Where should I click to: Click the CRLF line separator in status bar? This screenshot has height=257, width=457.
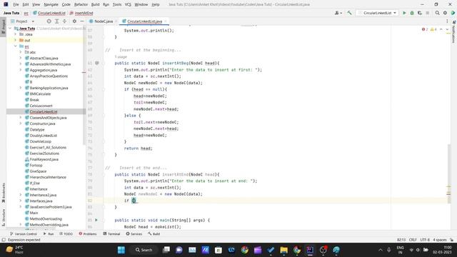tap(413, 240)
